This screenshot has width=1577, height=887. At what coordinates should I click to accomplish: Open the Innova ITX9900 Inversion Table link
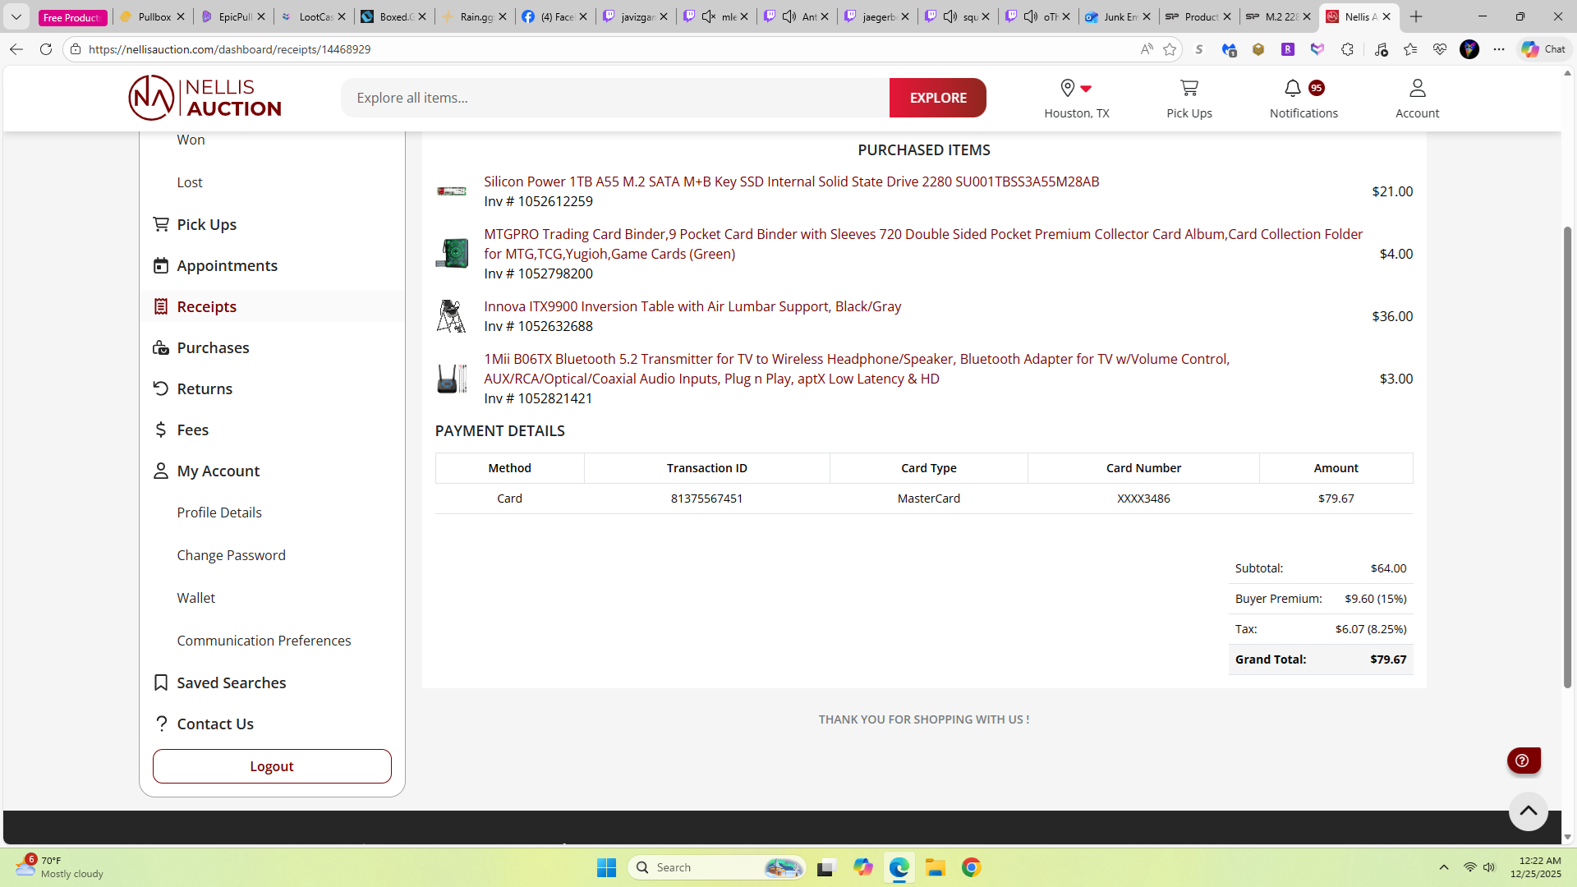click(x=692, y=306)
